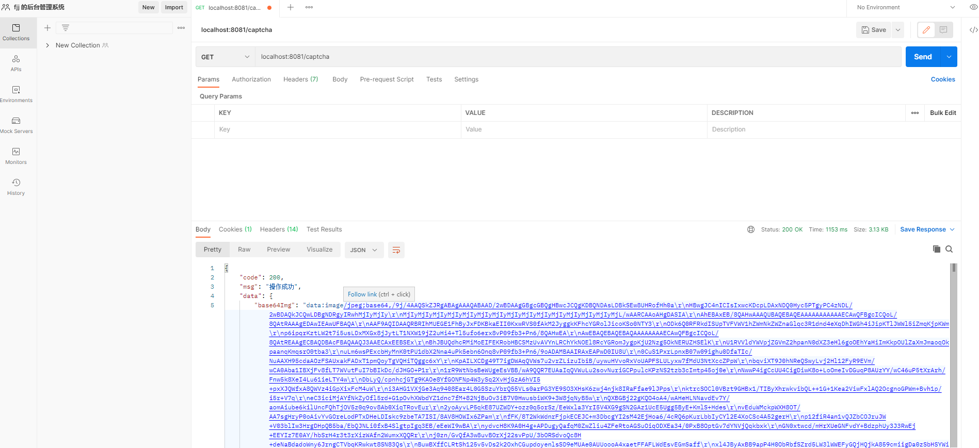The width and height of the screenshot is (979, 448).
Task: Open the collections view more options menu
Action: [x=181, y=28]
